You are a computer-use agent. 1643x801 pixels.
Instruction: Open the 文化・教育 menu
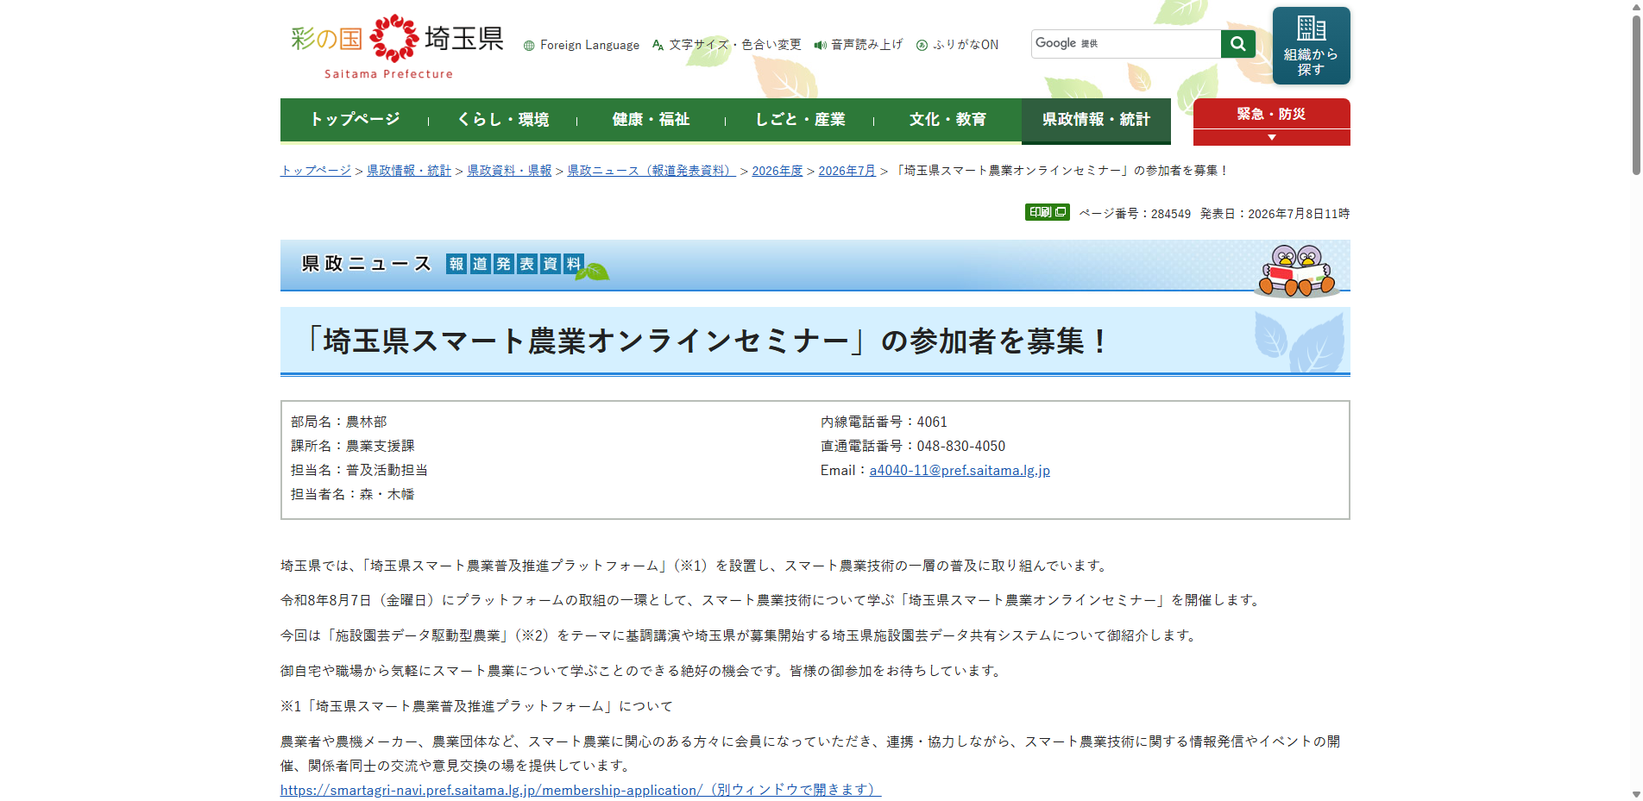pyautogui.click(x=947, y=120)
